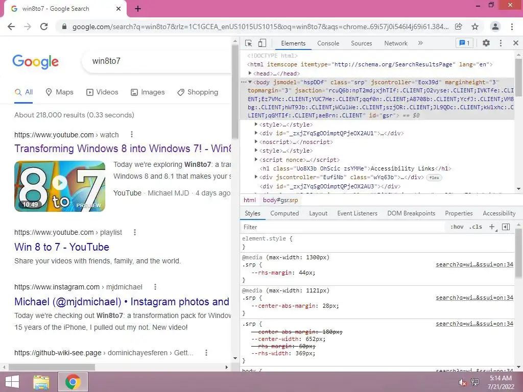Toggle the :hov element state button

[x=457, y=227]
